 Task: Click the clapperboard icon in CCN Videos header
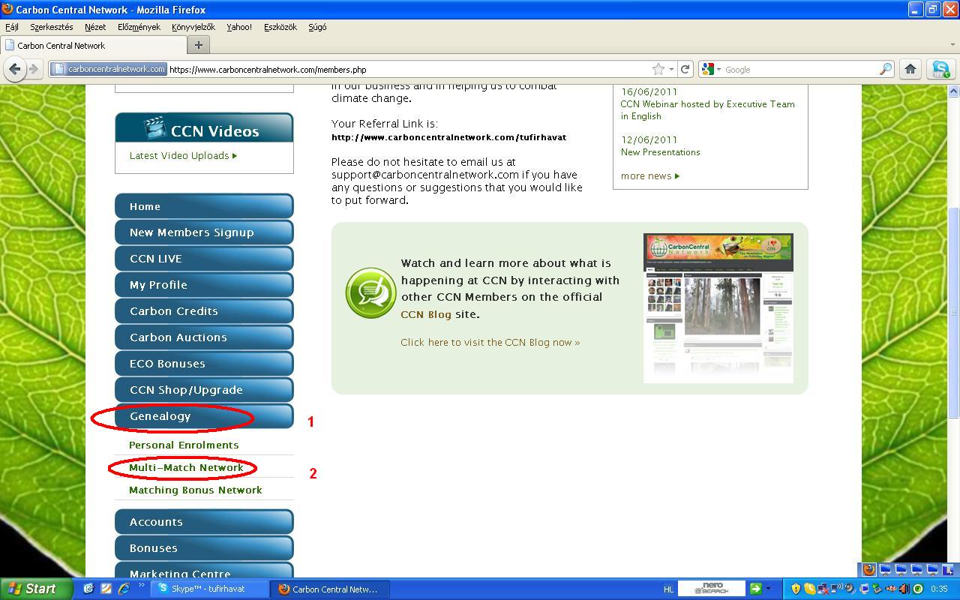tap(154, 127)
